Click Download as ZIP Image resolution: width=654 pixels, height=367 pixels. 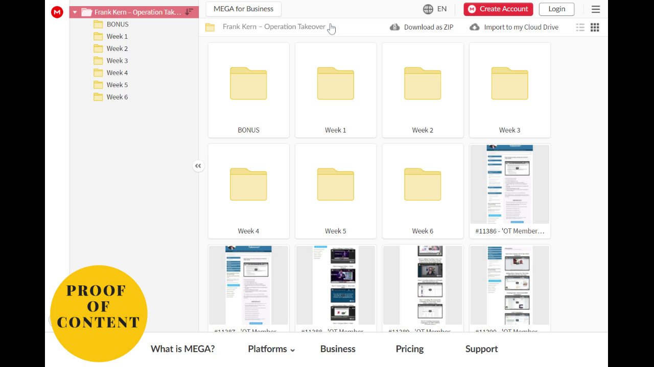428,27
